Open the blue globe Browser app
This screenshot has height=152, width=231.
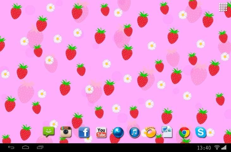[118, 132]
